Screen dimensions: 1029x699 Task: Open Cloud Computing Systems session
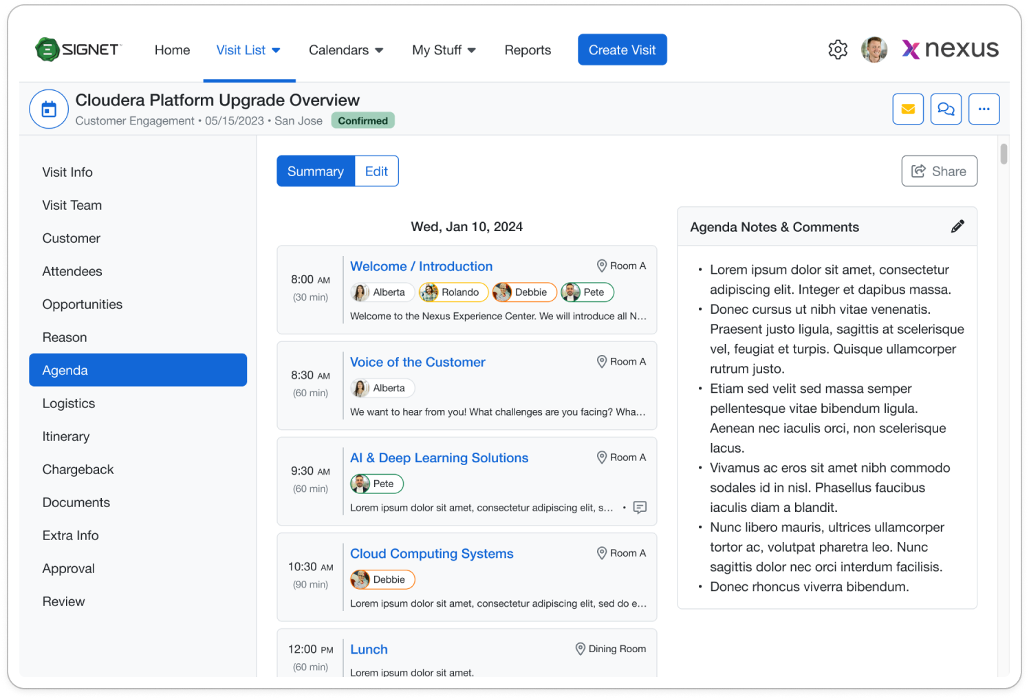click(431, 553)
